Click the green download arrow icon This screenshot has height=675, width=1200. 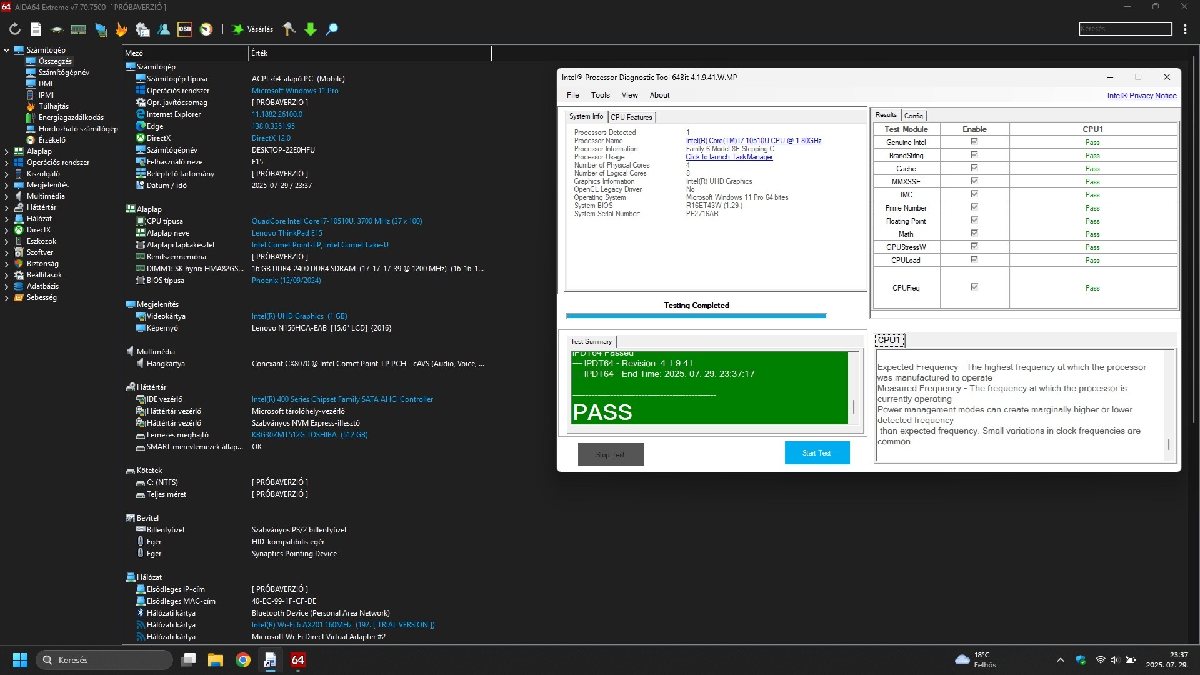pos(311,29)
